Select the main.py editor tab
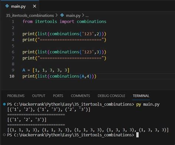 [x=20, y=6]
